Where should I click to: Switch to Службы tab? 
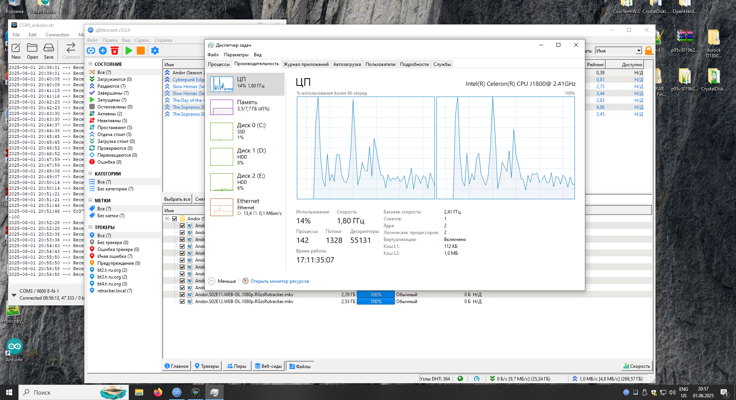tap(442, 64)
